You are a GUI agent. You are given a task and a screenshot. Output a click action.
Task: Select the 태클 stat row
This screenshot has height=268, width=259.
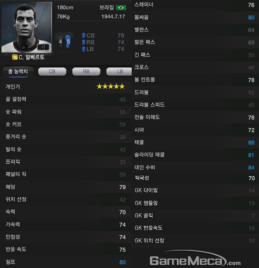195,142
